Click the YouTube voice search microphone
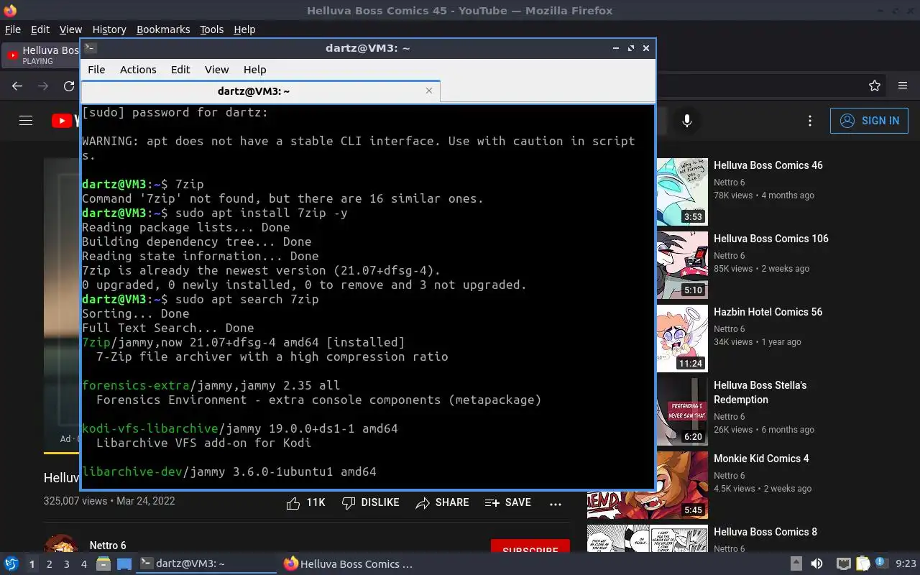 [x=687, y=121]
